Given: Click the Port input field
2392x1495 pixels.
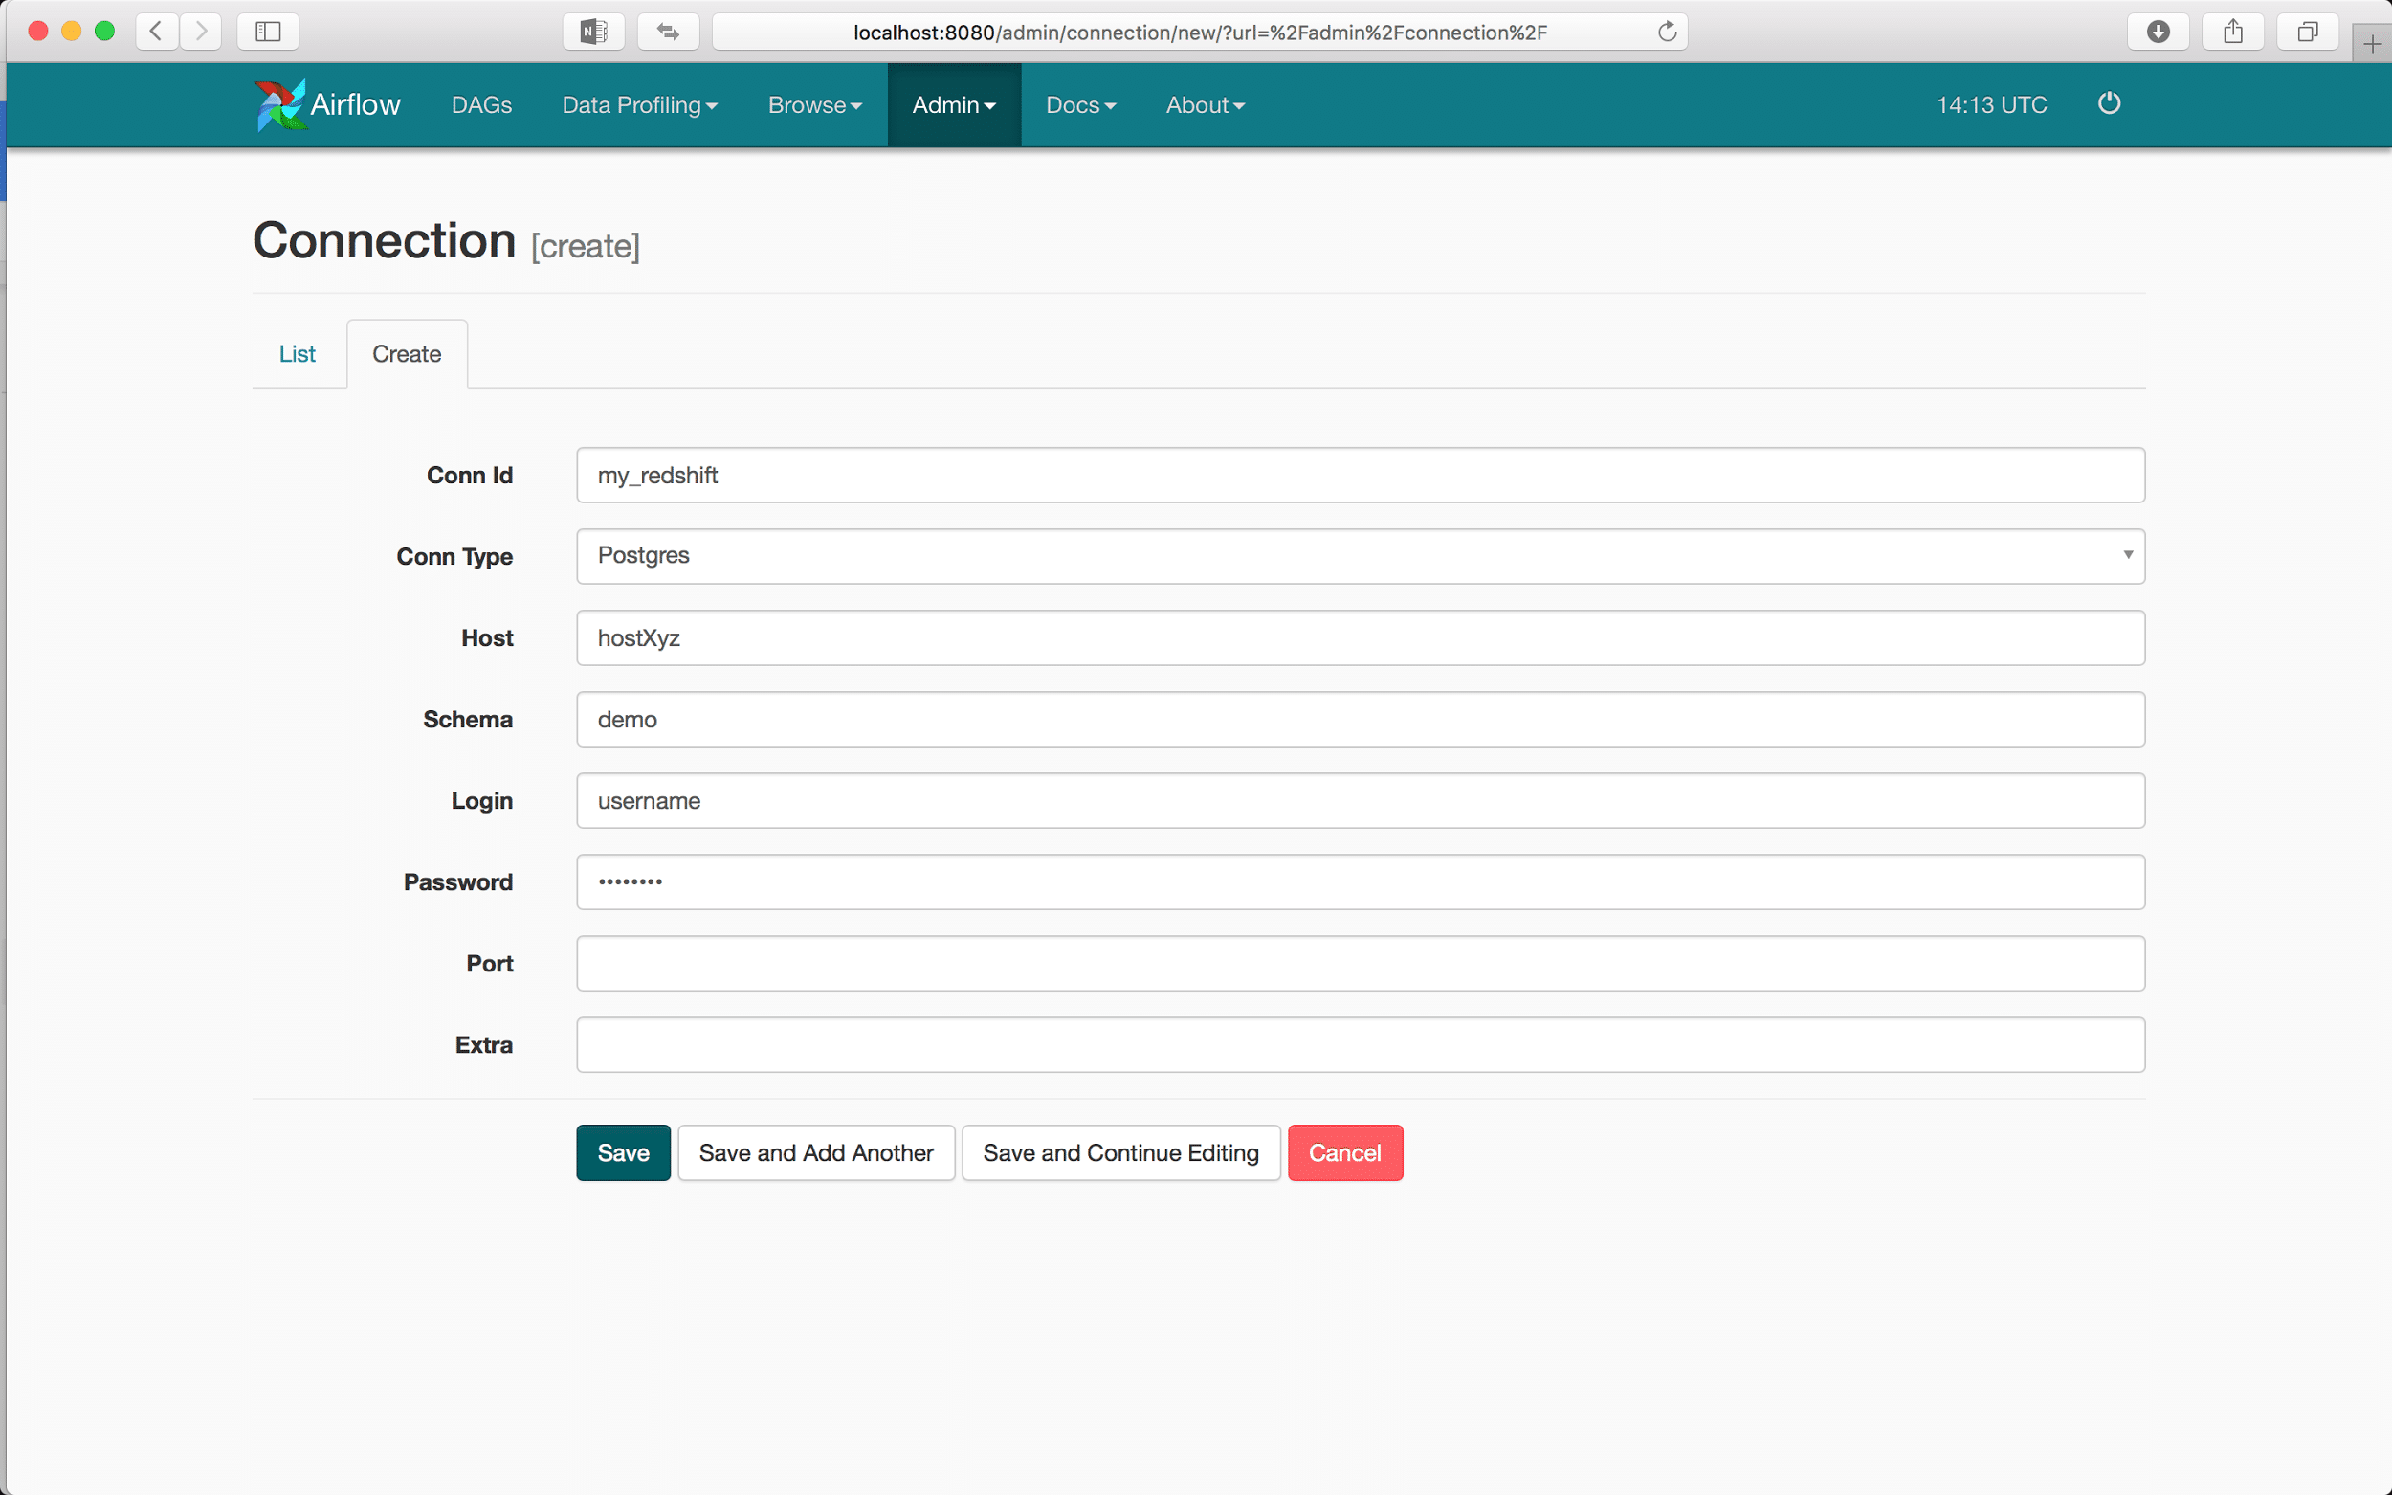Looking at the screenshot, I should point(1360,961).
